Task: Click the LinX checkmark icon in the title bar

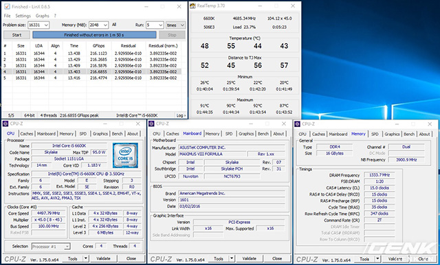Action: coord(7,6)
